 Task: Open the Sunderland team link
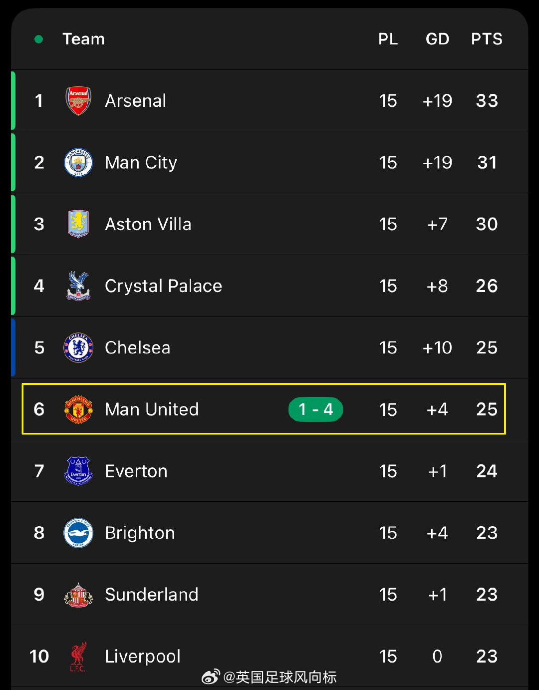(x=151, y=595)
